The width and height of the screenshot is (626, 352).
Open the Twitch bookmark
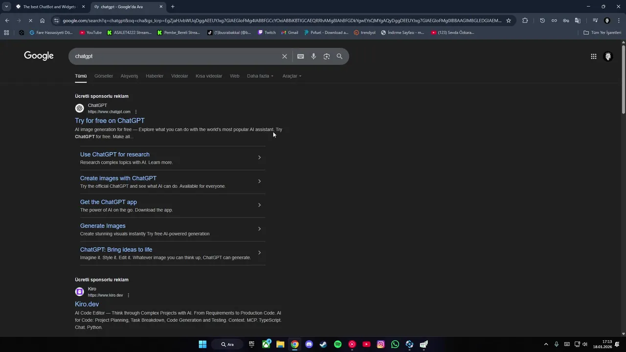(x=267, y=33)
